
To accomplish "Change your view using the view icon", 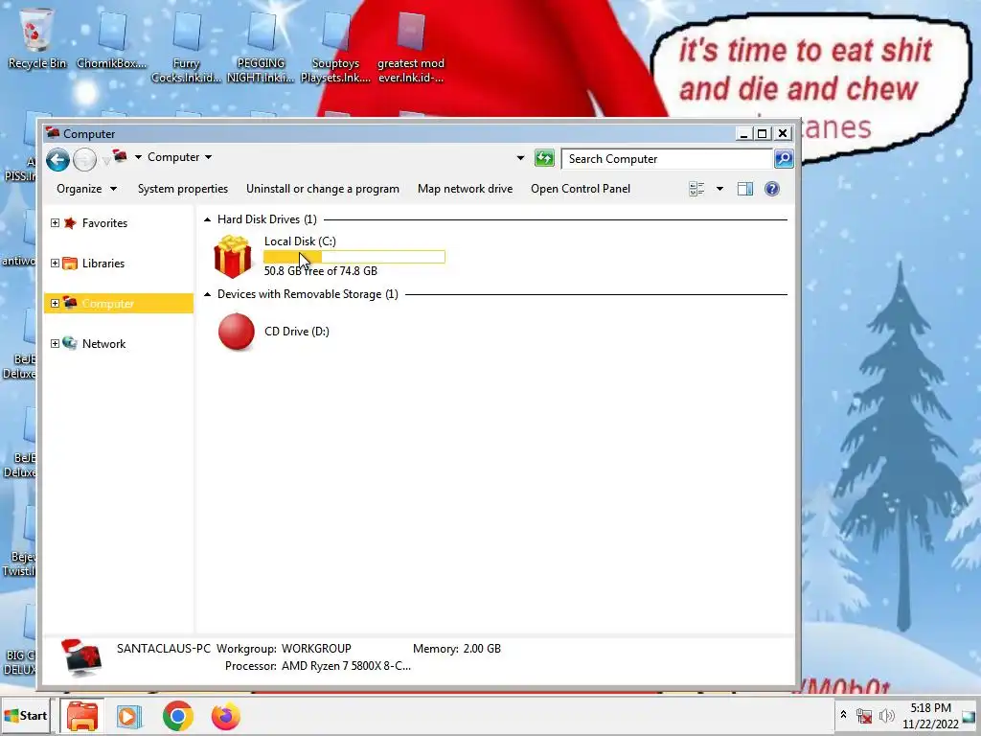I will click(x=696, y=189).
